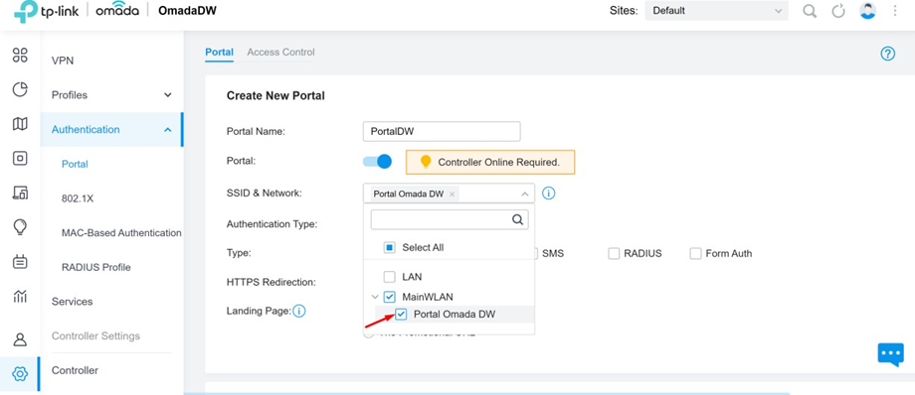Open the chat support bubble icon

pos(890,354)
